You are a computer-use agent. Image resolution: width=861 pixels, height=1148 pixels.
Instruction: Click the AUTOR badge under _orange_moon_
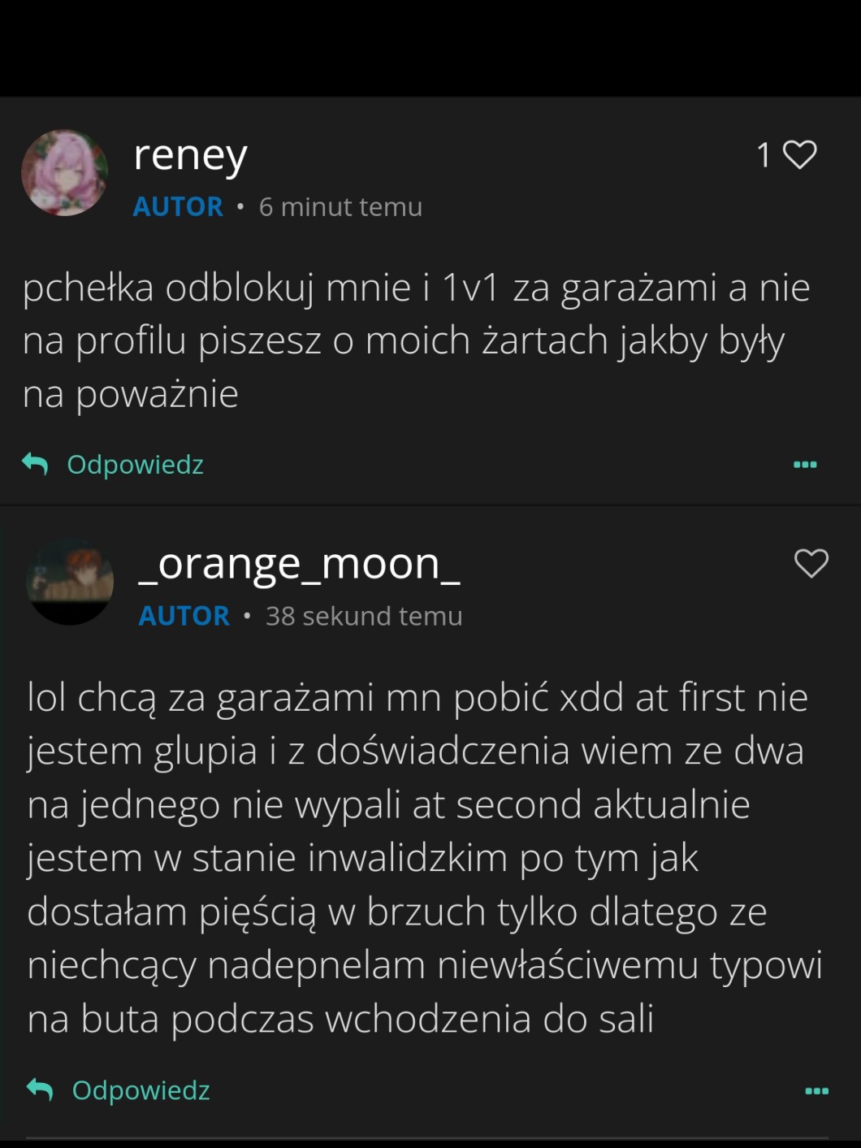click(x=184, y=616)
